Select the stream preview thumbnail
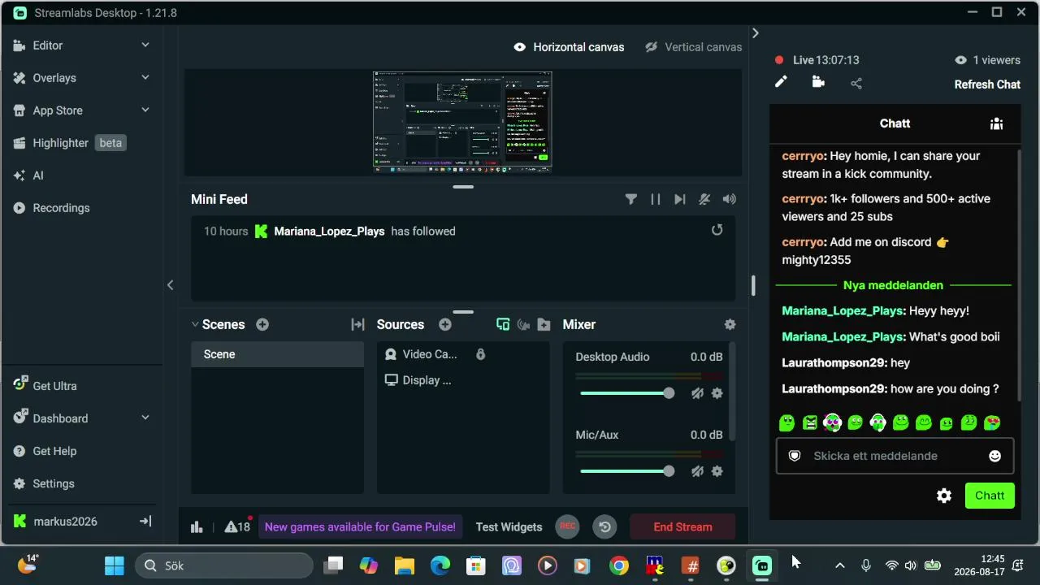The image size is (1040, 585). (462, 122)
